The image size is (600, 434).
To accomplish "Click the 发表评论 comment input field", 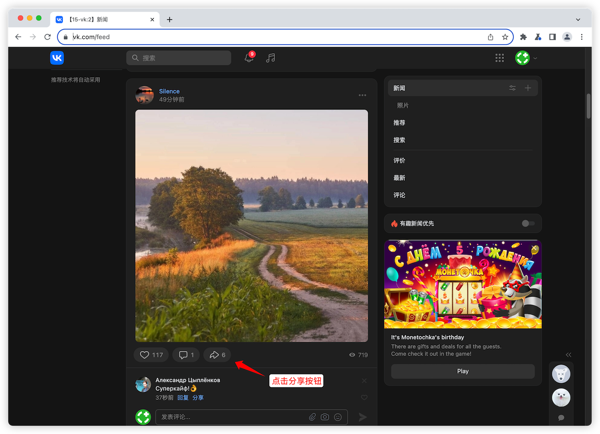I will [x=231, y=417].
